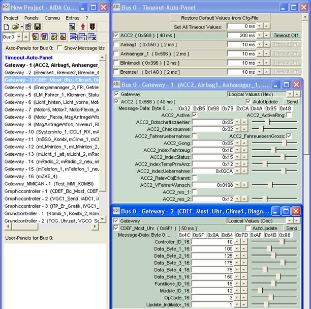Open the Commu menu

click(x=52, y=18)
